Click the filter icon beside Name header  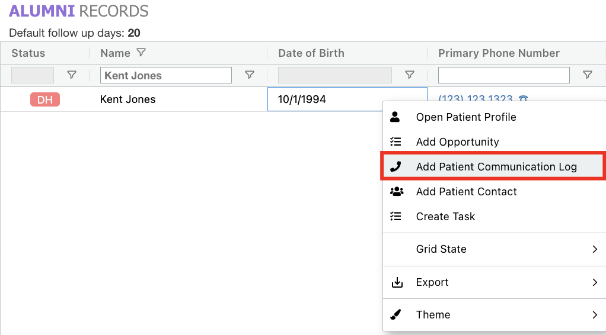coord(141,53)
